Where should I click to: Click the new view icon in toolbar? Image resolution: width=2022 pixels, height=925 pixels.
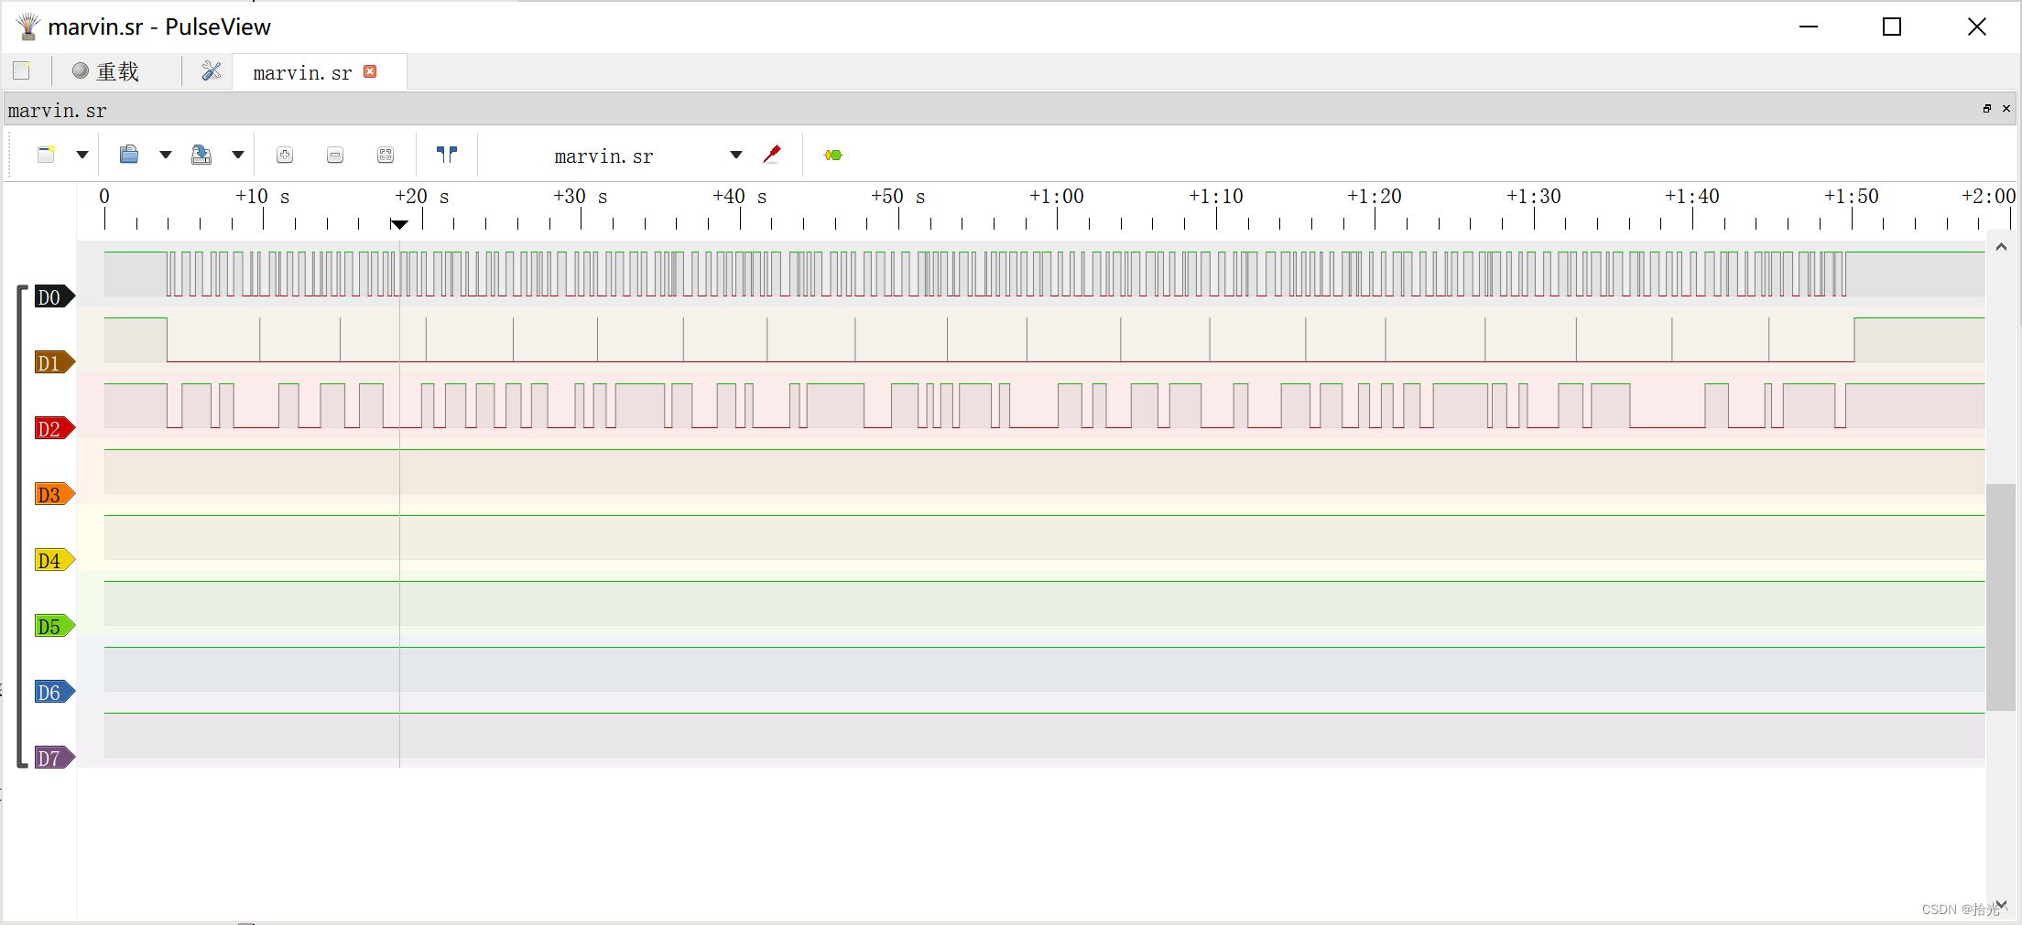(x=47, y=155)
